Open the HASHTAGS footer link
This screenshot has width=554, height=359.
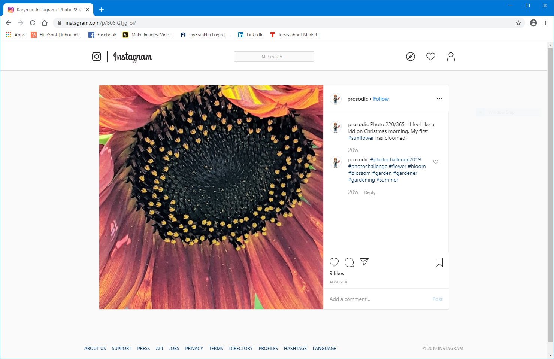(x=295, y=349)
